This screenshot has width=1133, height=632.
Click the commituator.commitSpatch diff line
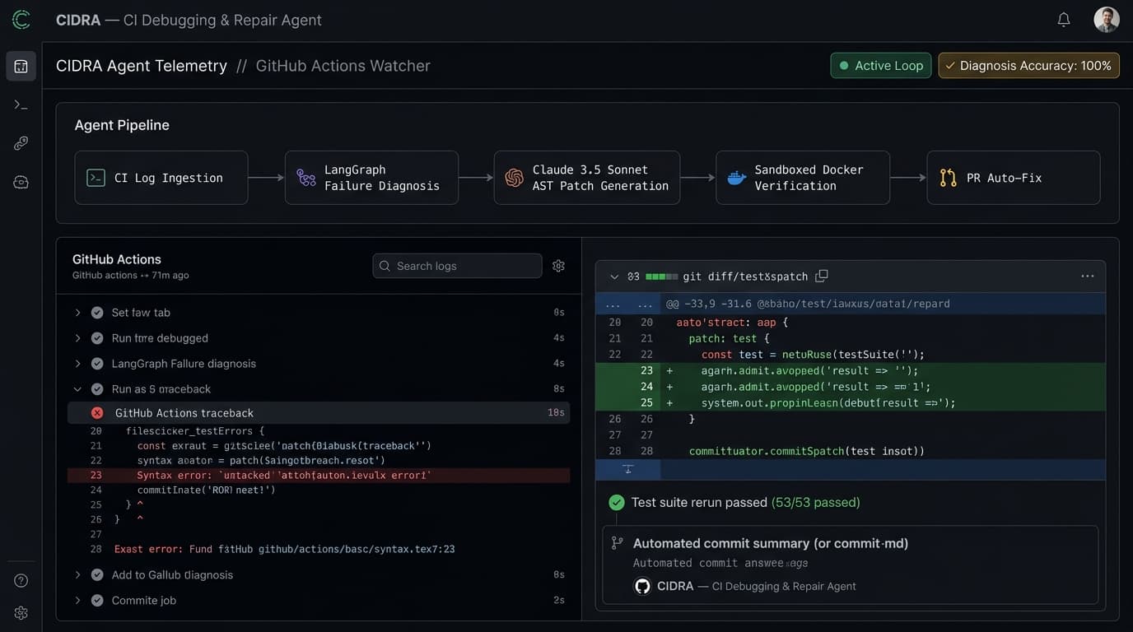(x=807, y=451)
